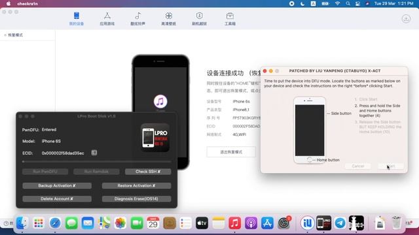Open the input source A menu icon

tap(313, 3)
